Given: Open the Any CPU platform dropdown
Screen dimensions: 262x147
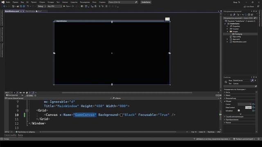Looking at the screenshot, I should tap(54, 6).
